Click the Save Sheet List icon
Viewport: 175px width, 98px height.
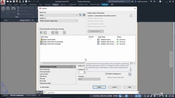click(84, 15)
